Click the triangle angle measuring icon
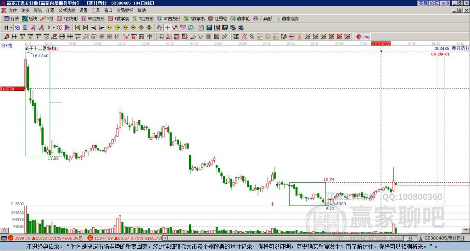This screenshot has width=470, height=251. [x=86, y=37]
